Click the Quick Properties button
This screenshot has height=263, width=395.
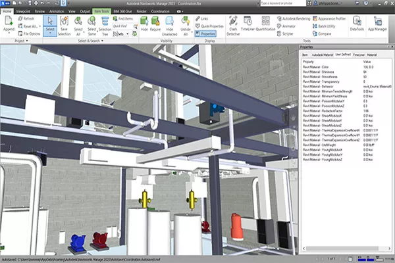coord(211,26)
